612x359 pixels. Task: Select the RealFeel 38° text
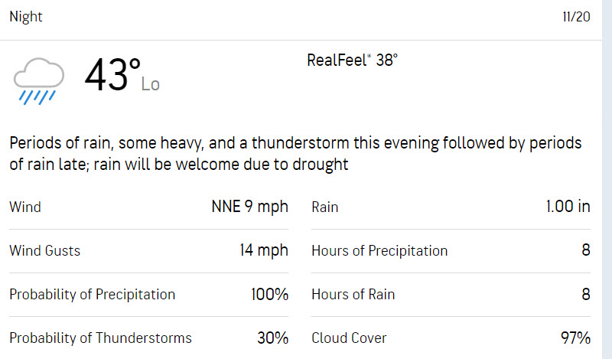[352, 60]
